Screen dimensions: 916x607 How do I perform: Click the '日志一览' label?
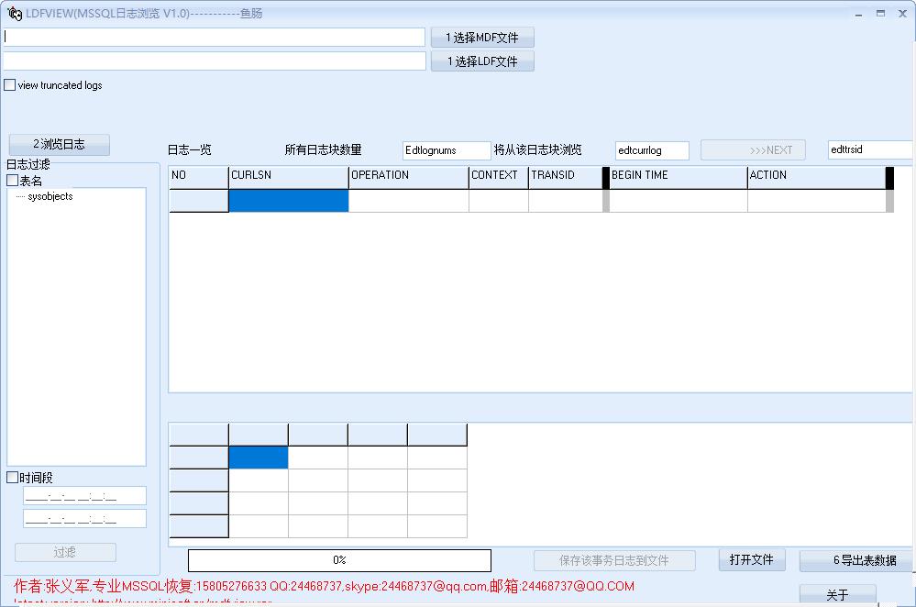click(x=189, y=150)
